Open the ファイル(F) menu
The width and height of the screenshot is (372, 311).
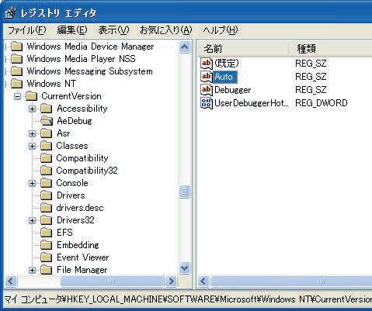click(27, 30)
